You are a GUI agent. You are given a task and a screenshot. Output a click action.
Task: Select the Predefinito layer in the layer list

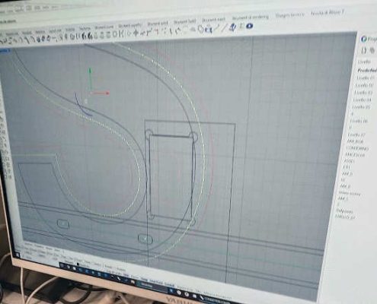tap(367, 70)
